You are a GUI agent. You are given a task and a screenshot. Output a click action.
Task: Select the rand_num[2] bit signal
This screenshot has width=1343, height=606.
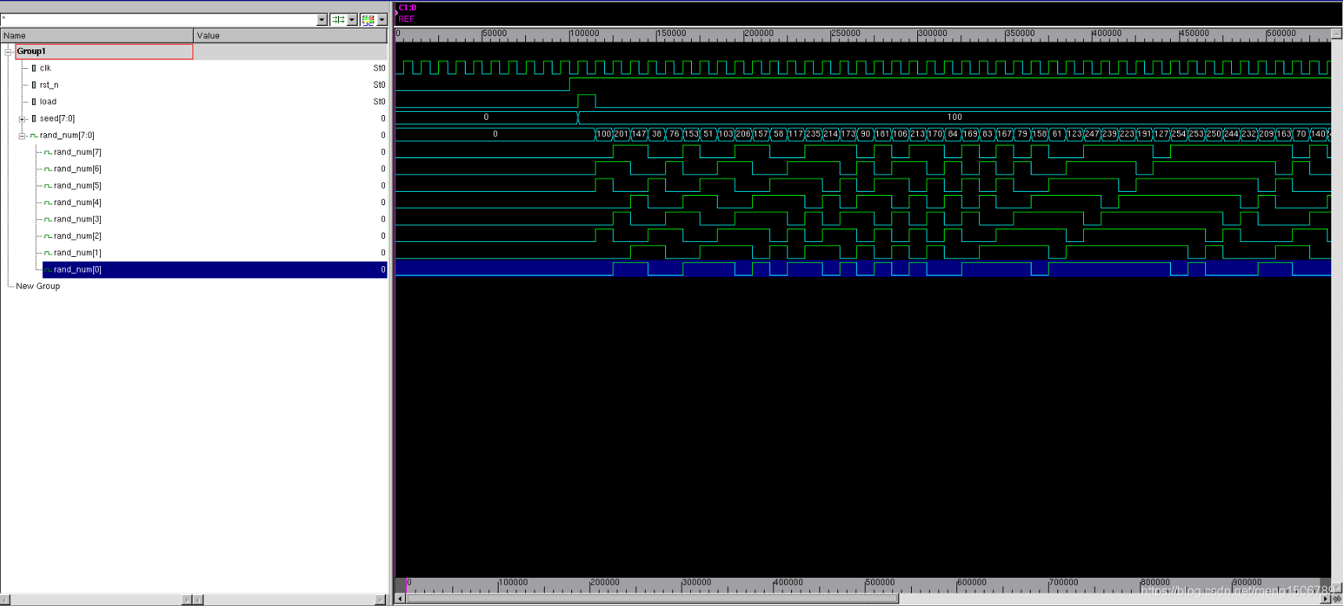pos(77,236)
